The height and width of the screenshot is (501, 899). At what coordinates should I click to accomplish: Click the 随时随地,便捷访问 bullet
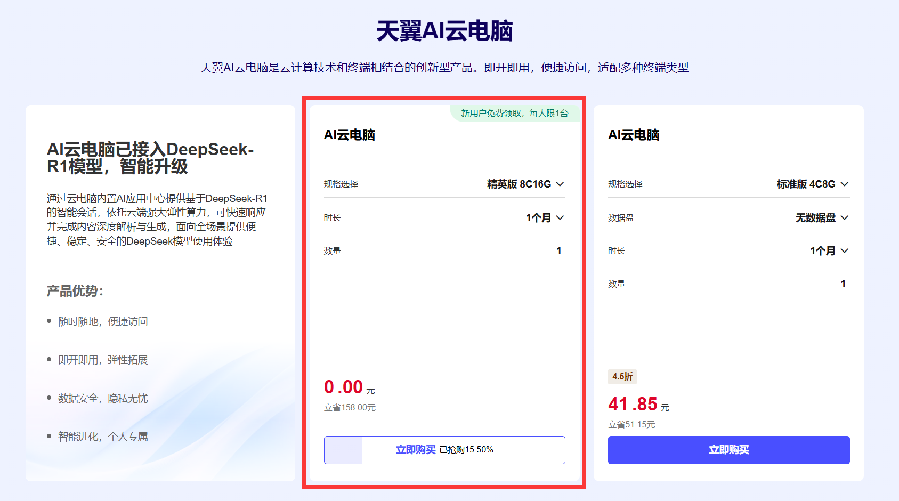[x=103, y=321]
